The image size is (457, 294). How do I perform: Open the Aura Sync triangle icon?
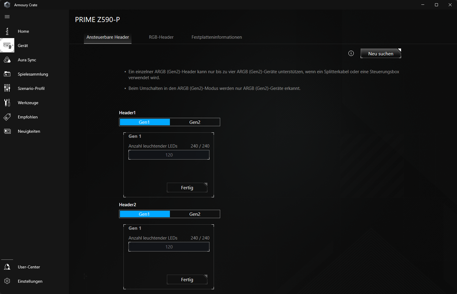coord(7,60)
